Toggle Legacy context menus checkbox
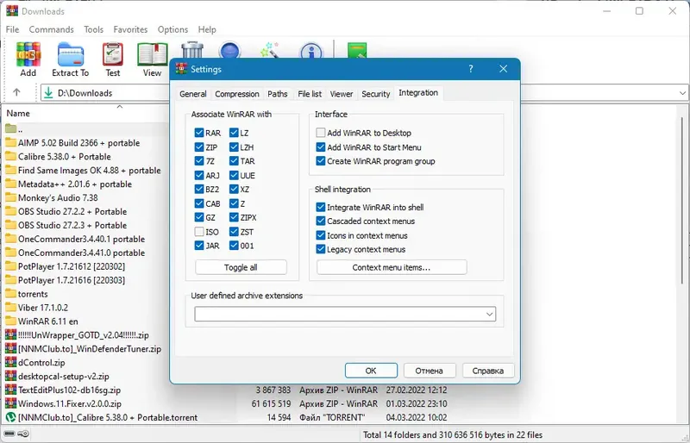 tap(320, 249)
